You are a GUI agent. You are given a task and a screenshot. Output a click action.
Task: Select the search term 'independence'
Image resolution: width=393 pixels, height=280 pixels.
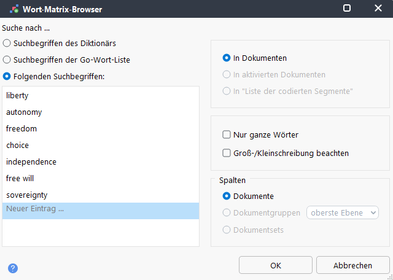[x=101, y=161]
